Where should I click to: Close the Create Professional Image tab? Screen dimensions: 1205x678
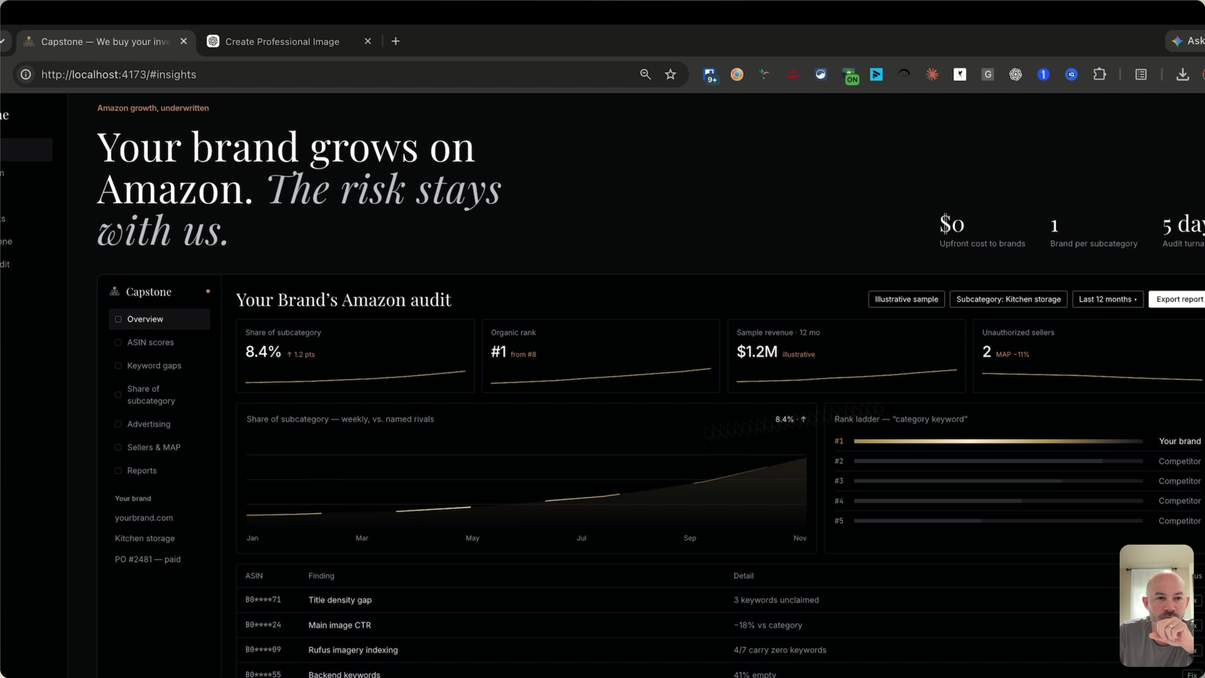click(x=368, y=41)
